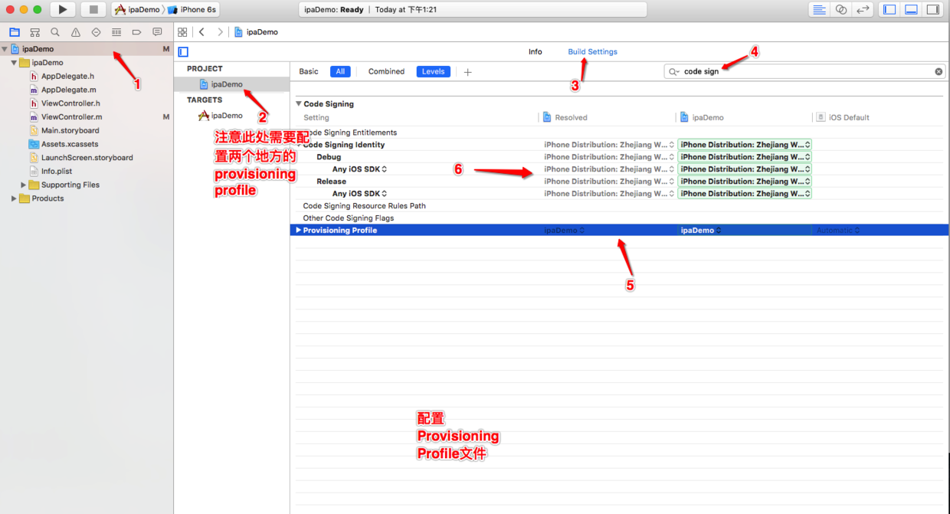Open Code Signing Identity ipaDemo value dropdown
Image resolution: width=950 pixels, height=514 pixels.
tap(745, 145)
